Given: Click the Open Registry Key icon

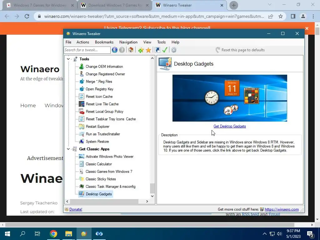Looking at the screenshot, I should click(x=82, y=89).
